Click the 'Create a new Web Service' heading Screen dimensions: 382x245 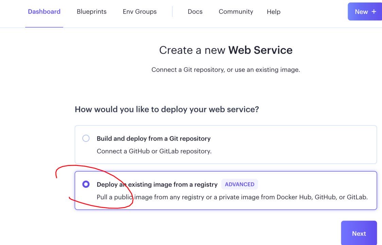(226, 50)
